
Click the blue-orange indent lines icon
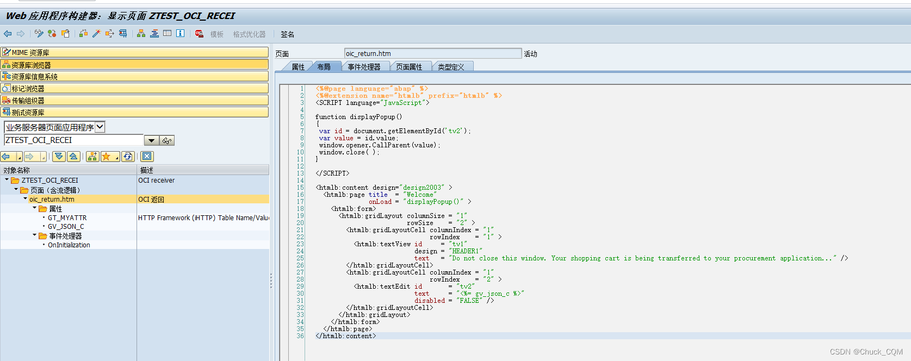click(x=154, y=34)
